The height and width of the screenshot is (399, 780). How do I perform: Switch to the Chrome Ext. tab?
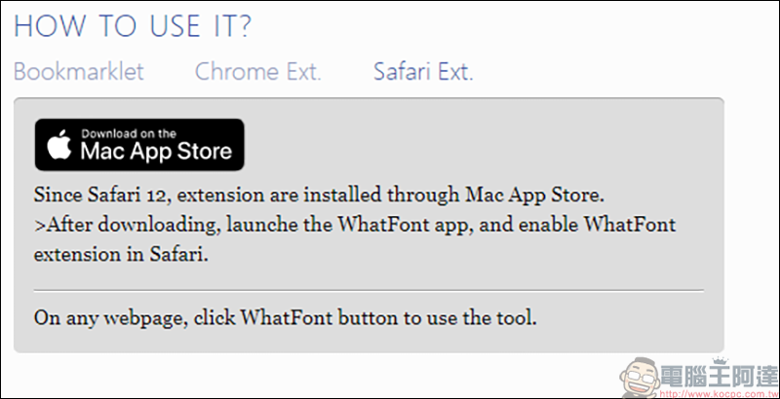coord(257,72)
